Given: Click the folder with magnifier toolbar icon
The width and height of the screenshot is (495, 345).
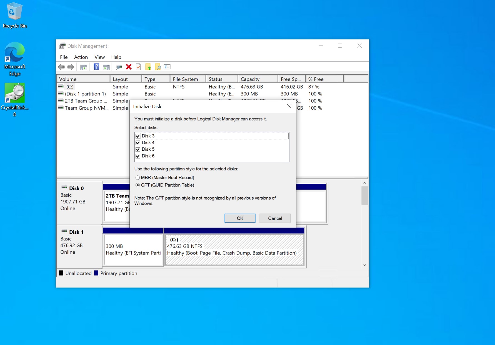Looking at the screenshot, I should pyautogui.click(x=157, y=67).
